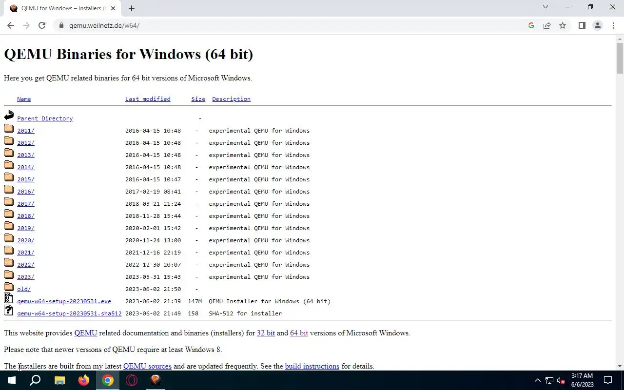This screenshot has height=390, width=624.
Task: Open the notifications action center
Action: (x=608, y=380)
